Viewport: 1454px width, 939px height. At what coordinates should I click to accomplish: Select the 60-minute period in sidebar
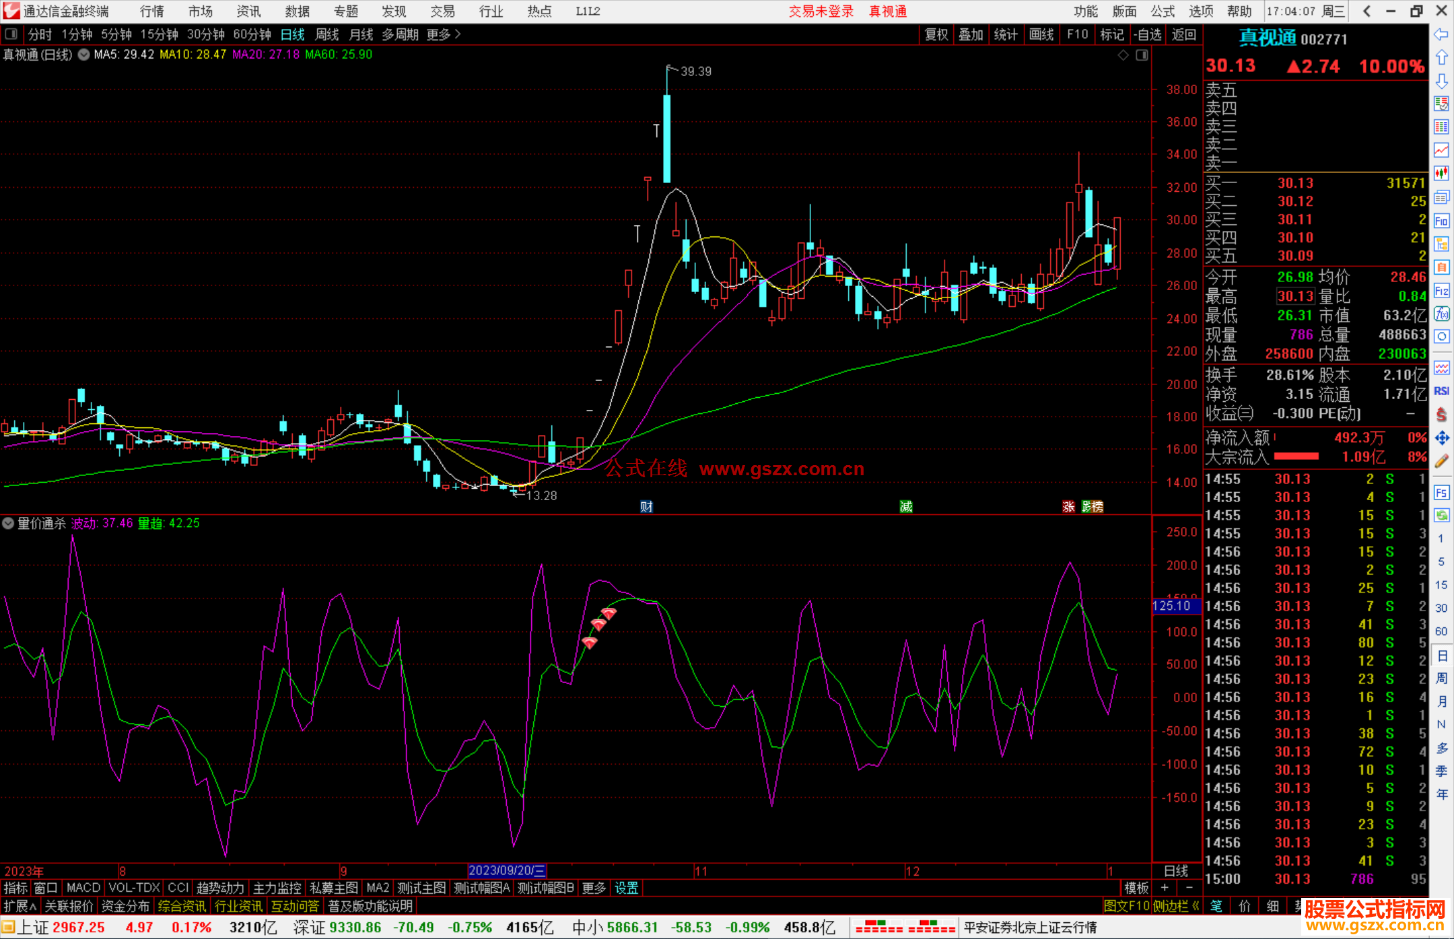(1441, 631)
